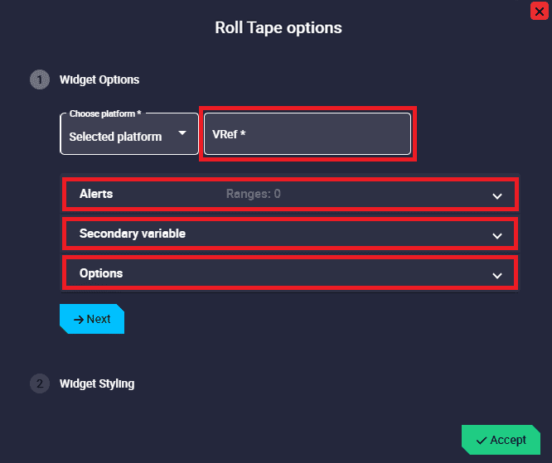Image resolution: width=552 pixels, height=463 pixels.
Task: Jump to the Widget Styling step
Action: pyautogui.click(x=97, y=384)
